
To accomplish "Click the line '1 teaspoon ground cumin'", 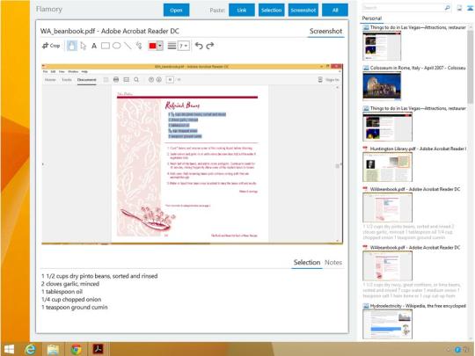I will click(x=74, y=308).
